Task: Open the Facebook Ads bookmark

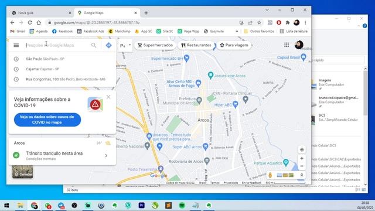Action: point(91,31)
